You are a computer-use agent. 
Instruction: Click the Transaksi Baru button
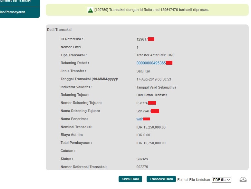[x=161, y=179]
